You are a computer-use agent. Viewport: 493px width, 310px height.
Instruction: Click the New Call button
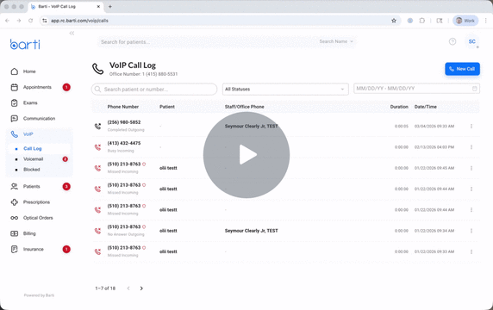coord(462,69)
